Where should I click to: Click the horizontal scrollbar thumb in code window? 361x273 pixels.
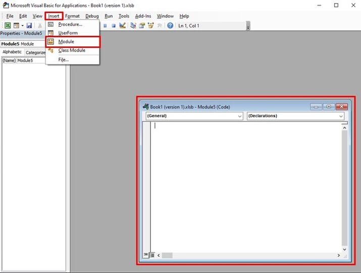coord(167,255)
